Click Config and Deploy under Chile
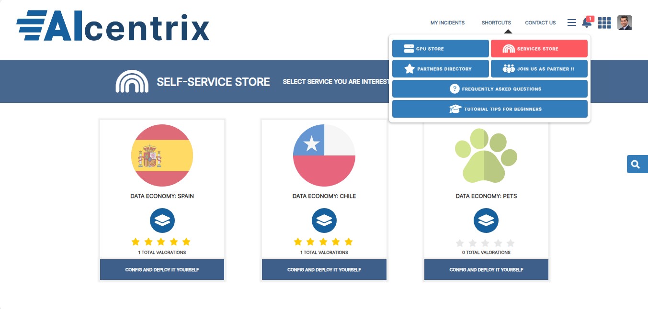Viewport: 648px width, 309px height. pyautogui.click(x=324, y=270)
